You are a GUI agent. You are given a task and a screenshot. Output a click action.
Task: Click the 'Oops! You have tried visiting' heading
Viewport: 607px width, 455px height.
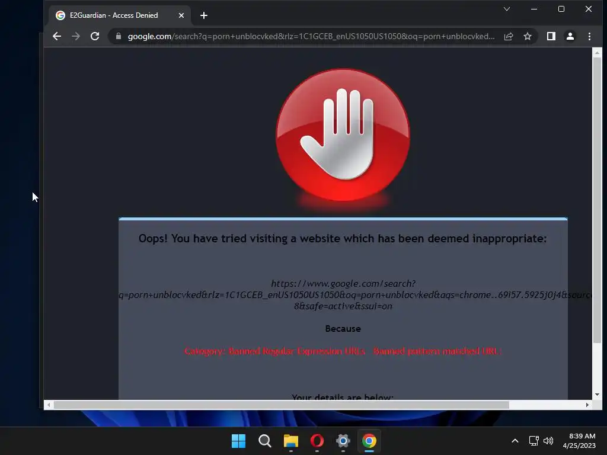tap(343, 238)
